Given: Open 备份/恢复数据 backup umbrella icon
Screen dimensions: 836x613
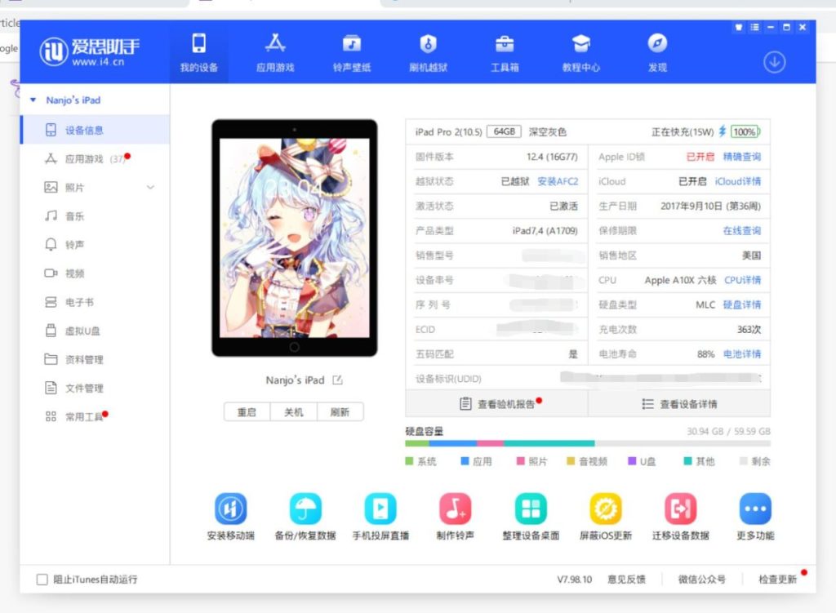Looking at the screenshot, I should click(x=305, y=509).
